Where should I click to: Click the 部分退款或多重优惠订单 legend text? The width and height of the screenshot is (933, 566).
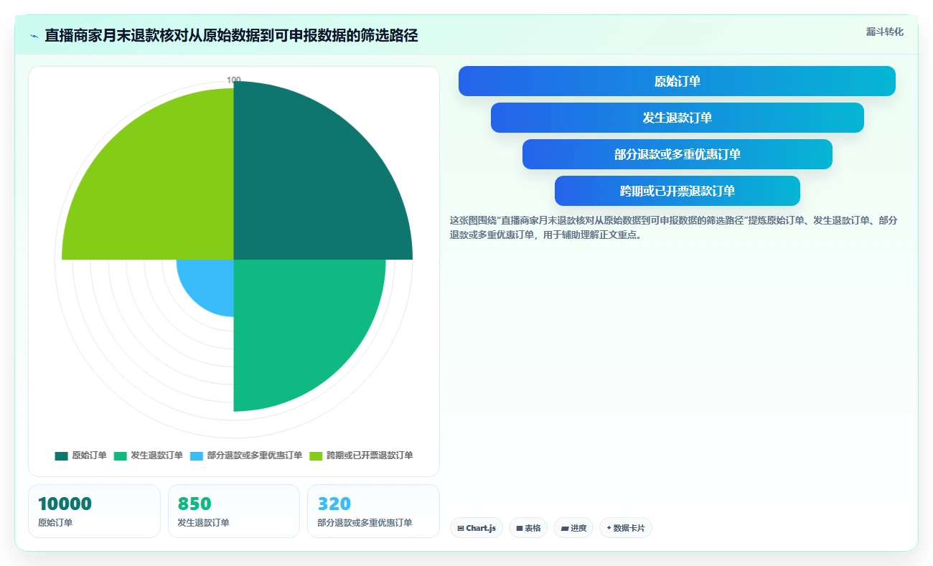(x=255, y=456)
